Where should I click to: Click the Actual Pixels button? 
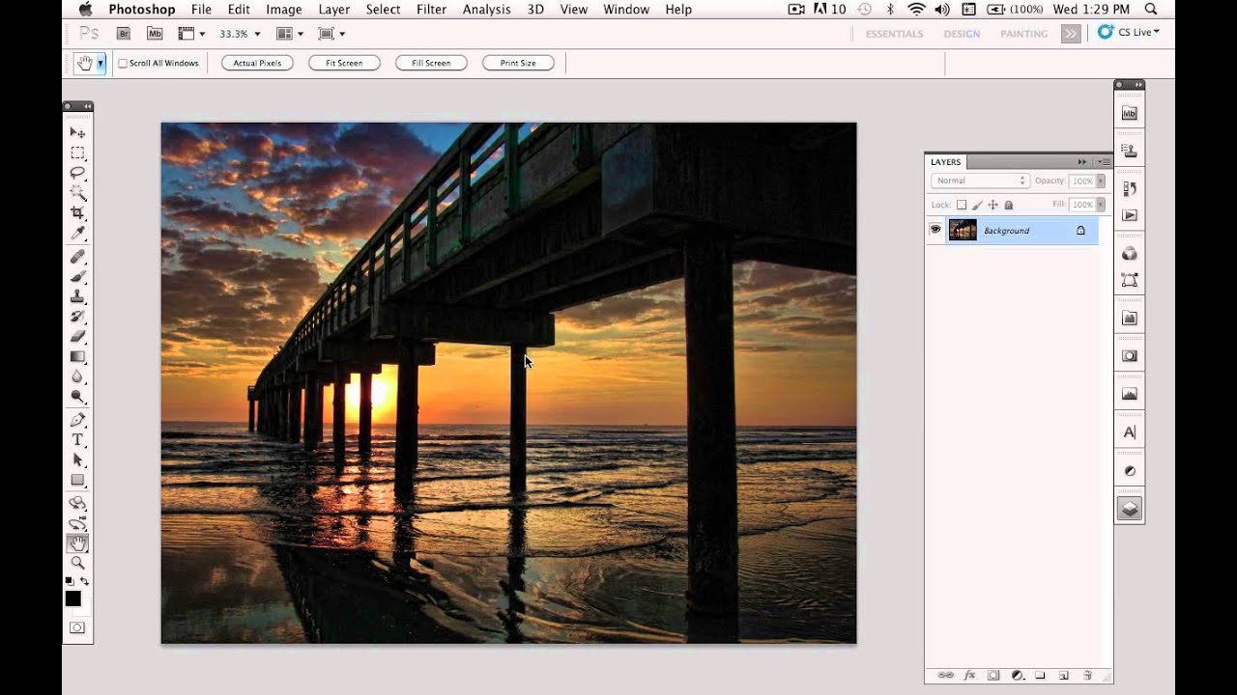tap(257, 63)
